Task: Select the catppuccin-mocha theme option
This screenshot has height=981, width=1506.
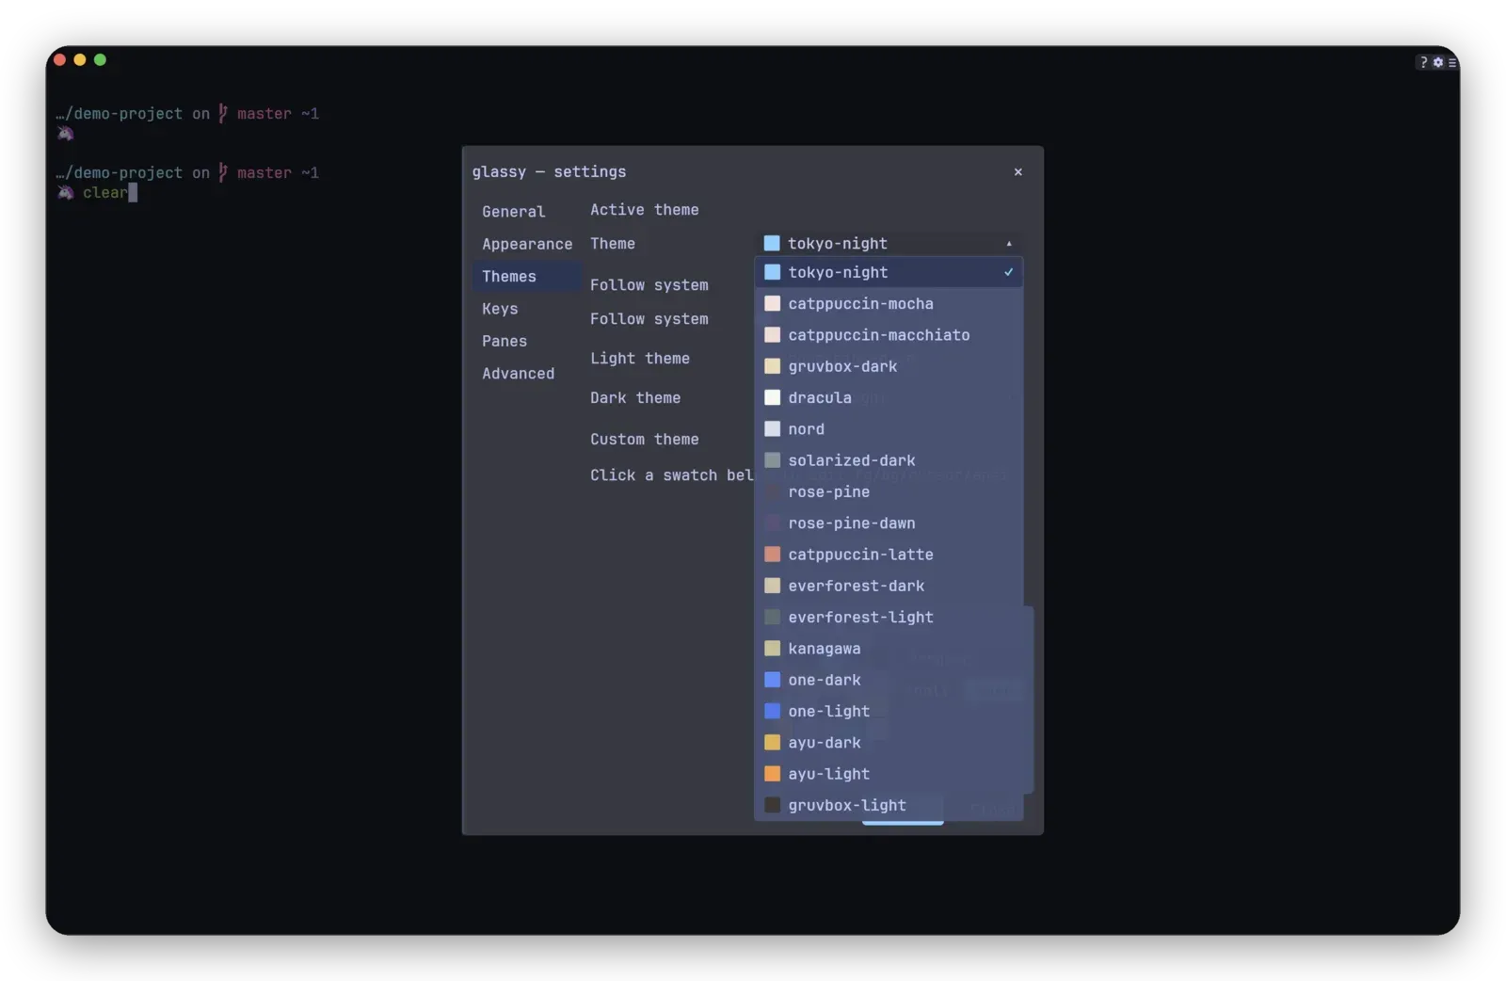Action: pyautogui.click(x=889, y=303)
